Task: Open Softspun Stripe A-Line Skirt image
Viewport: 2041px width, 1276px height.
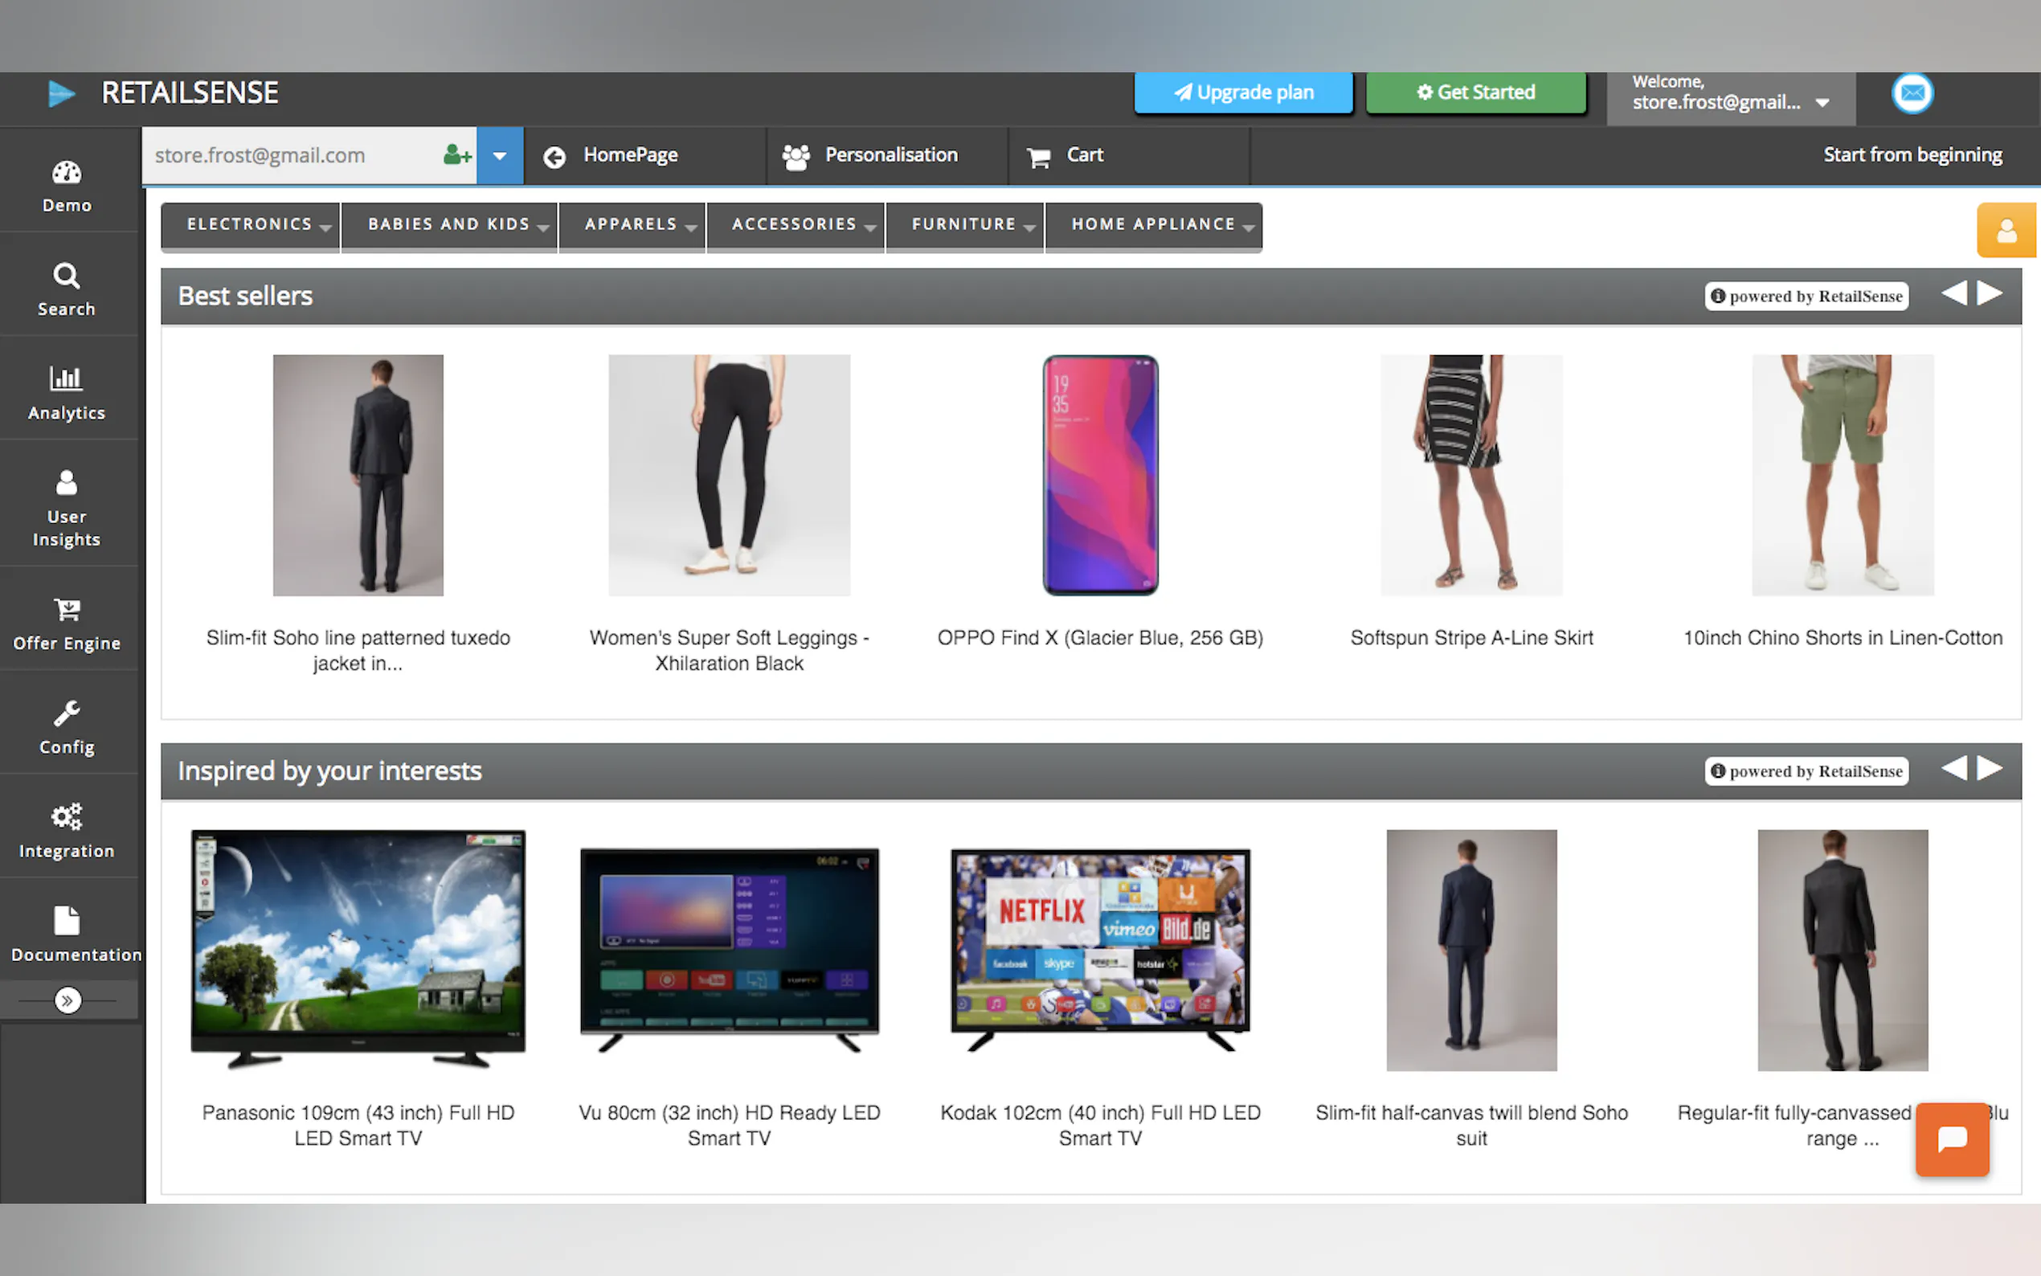Action: 1471,475
